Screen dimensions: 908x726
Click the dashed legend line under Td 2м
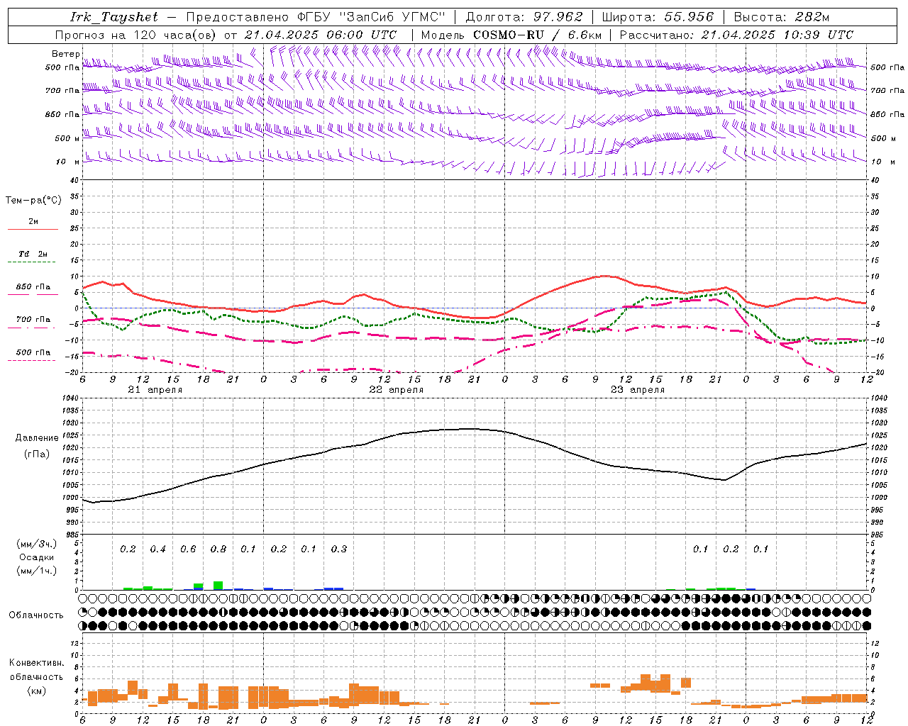pyautogui.click(x=31, y=262)
